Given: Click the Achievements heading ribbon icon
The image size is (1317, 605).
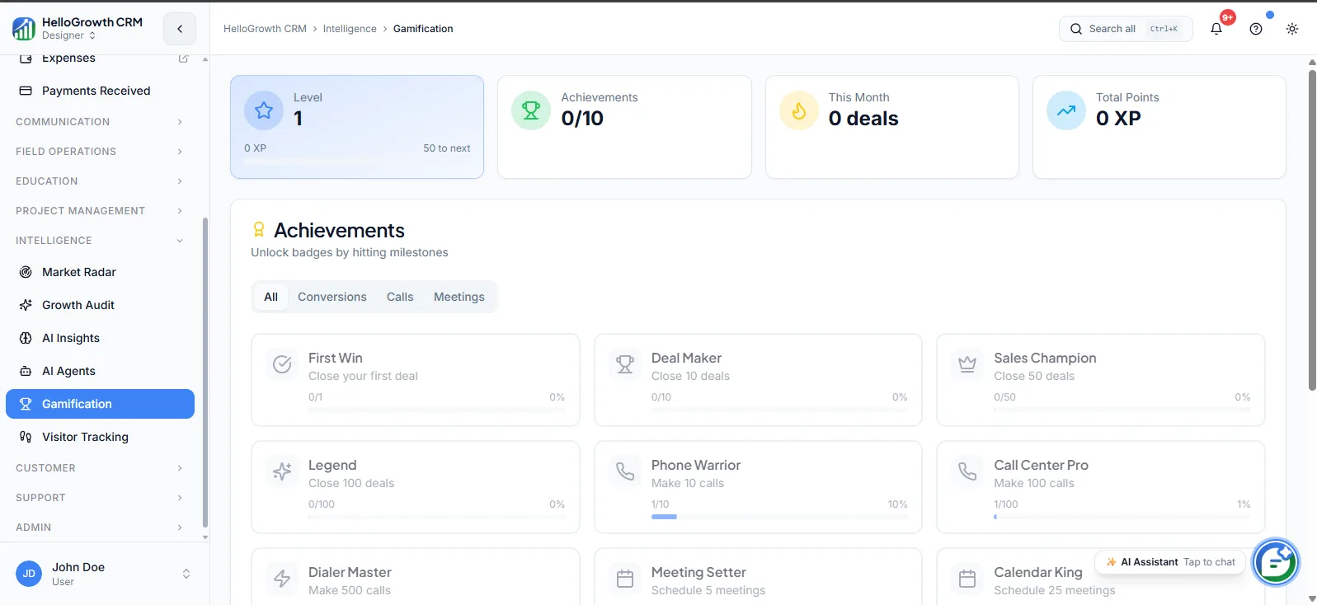Looking at the screenshot, I should (259, 229).
